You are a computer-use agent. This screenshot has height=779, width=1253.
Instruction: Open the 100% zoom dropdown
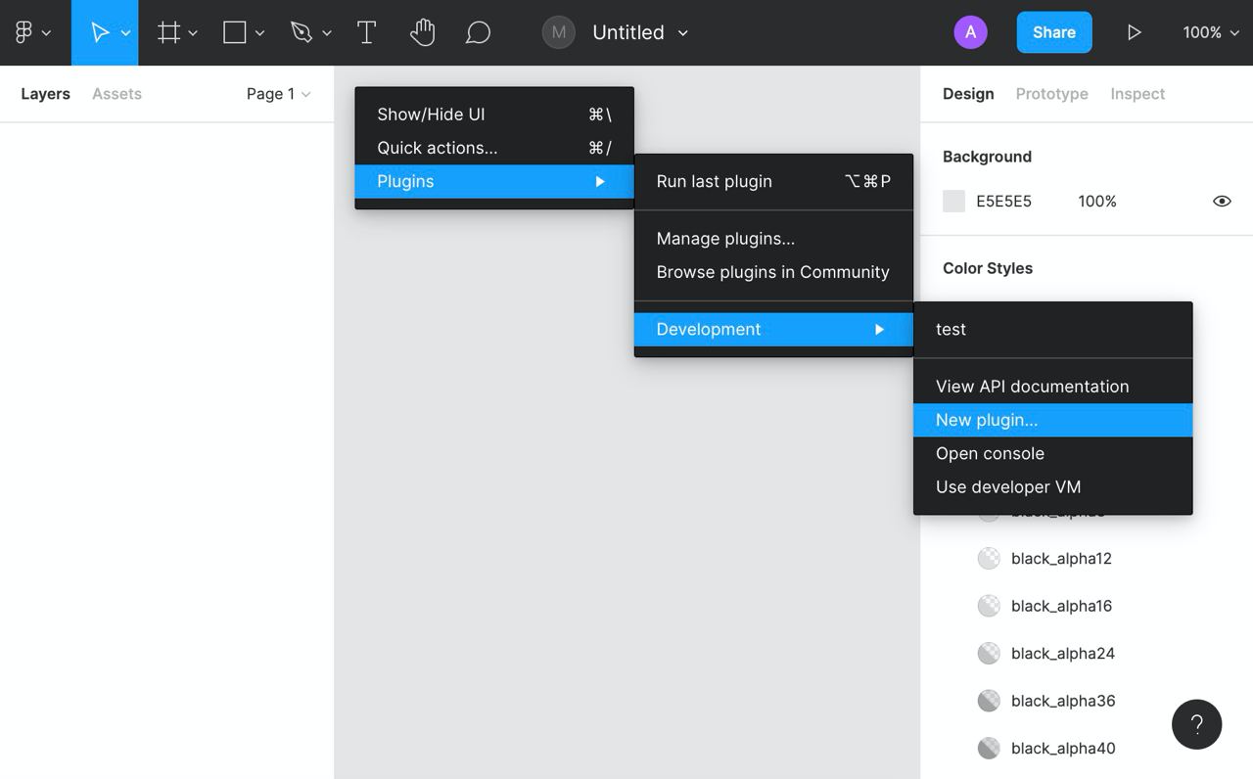[x=1211, y=32]
